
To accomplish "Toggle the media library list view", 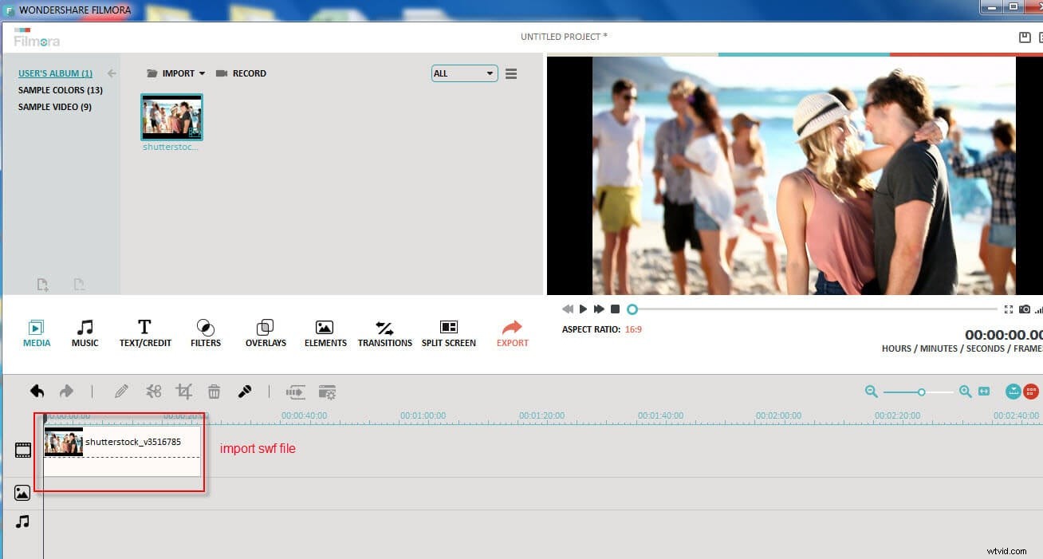I will (x=511, y=73).
